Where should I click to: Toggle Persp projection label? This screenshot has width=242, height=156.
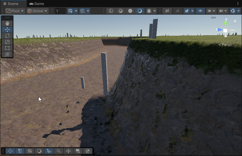pyautogui.click(x=225, y=45)
